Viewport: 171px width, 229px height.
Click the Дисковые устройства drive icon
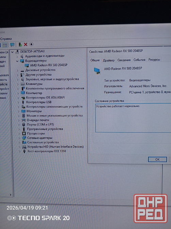pos(22,71)
